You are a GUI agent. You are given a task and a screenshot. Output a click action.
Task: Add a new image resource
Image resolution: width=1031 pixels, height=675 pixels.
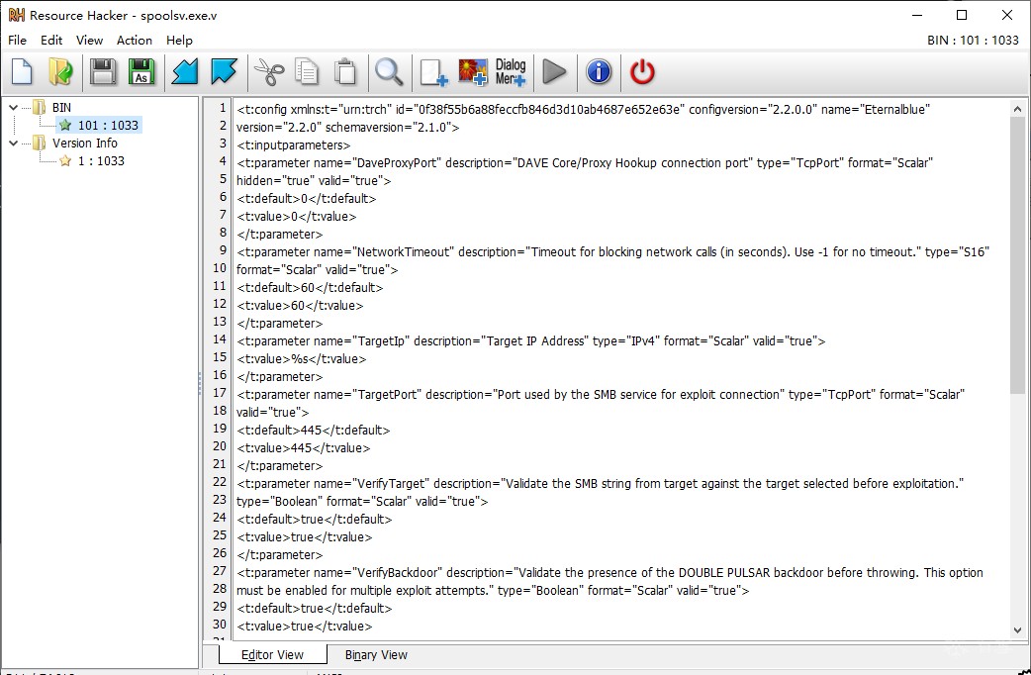click(473, 71)
